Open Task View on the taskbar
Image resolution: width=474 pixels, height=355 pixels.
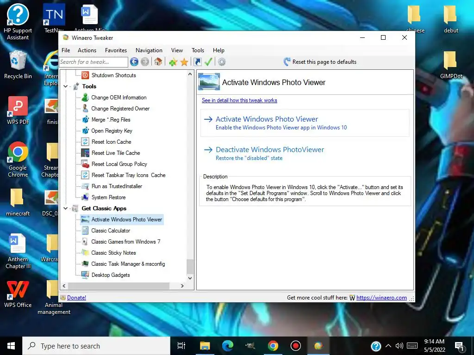(181, 346)
